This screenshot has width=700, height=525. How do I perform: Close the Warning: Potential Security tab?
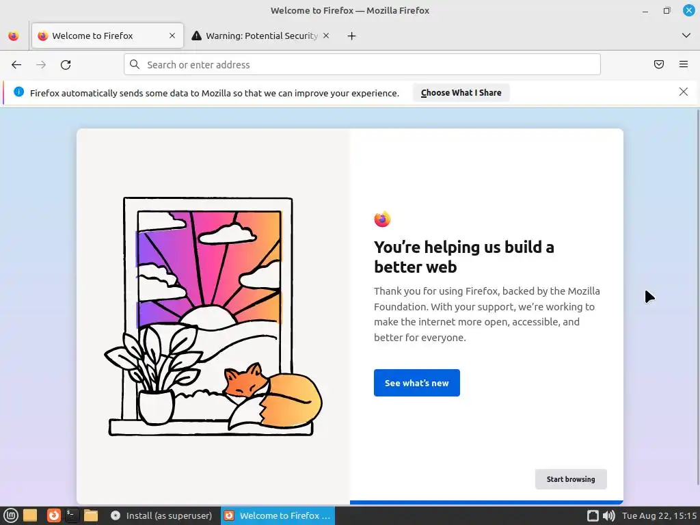tap(326, 36)
